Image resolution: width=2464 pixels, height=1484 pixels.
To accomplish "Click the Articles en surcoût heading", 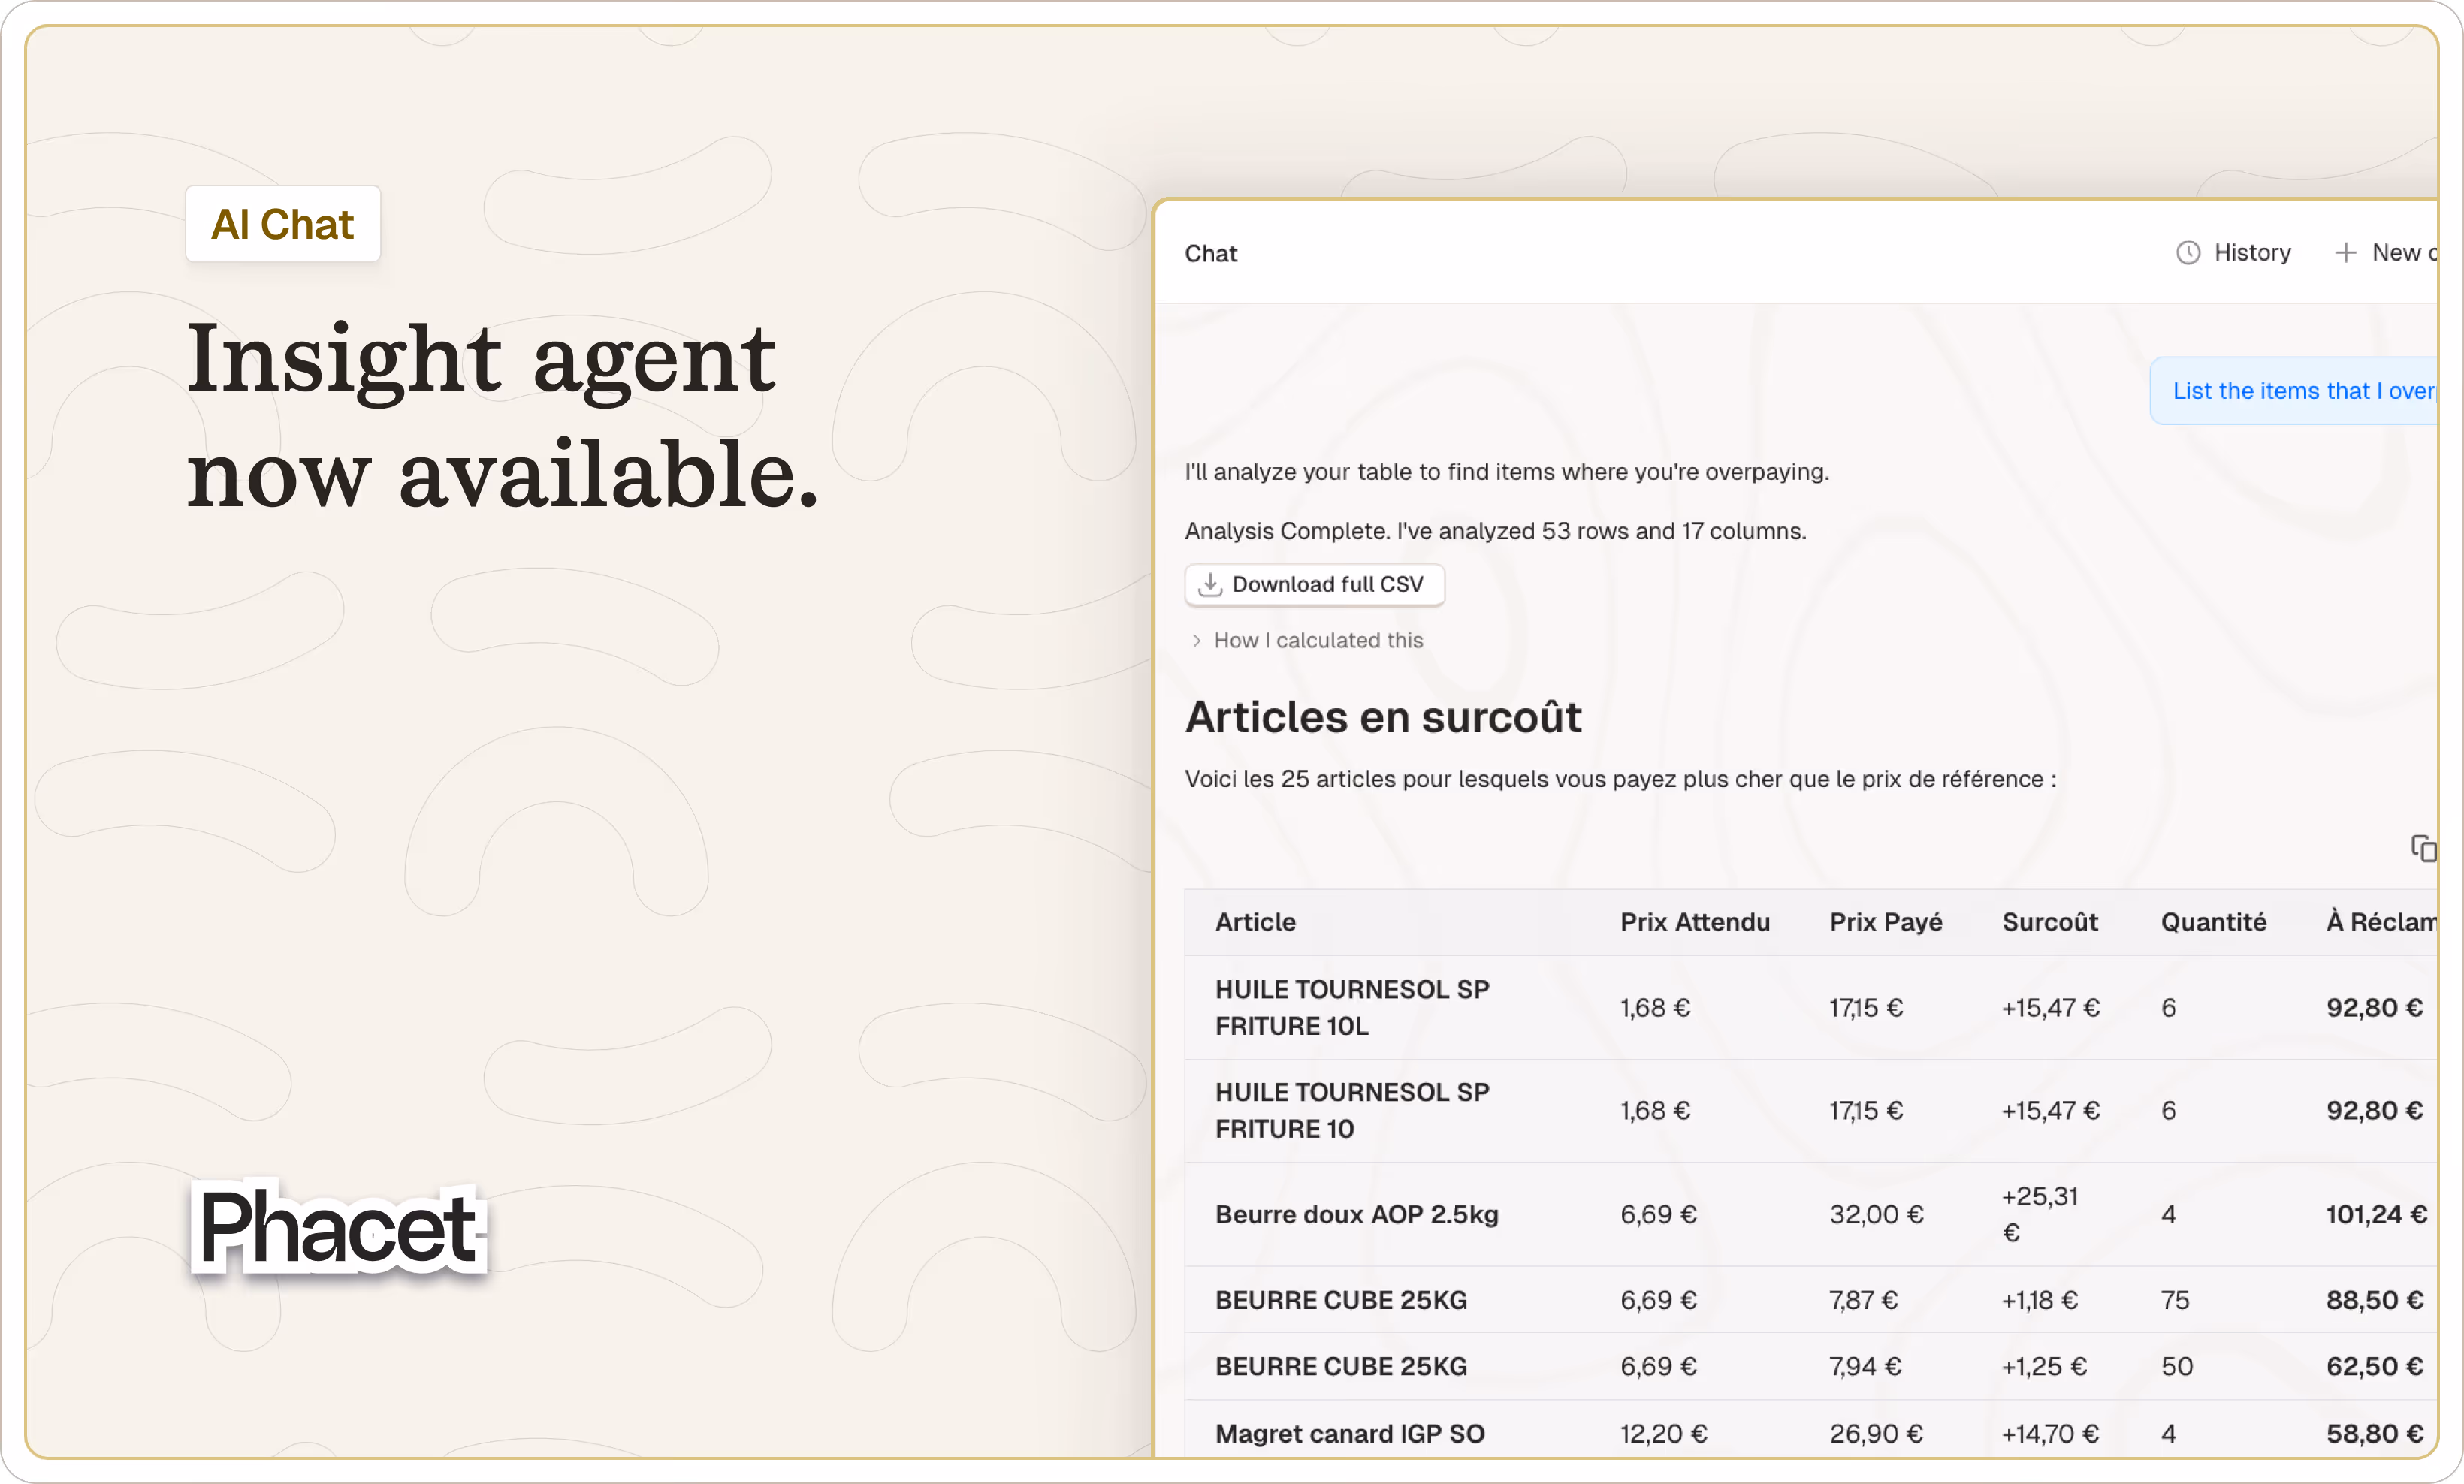I will tap(1383, 717).
